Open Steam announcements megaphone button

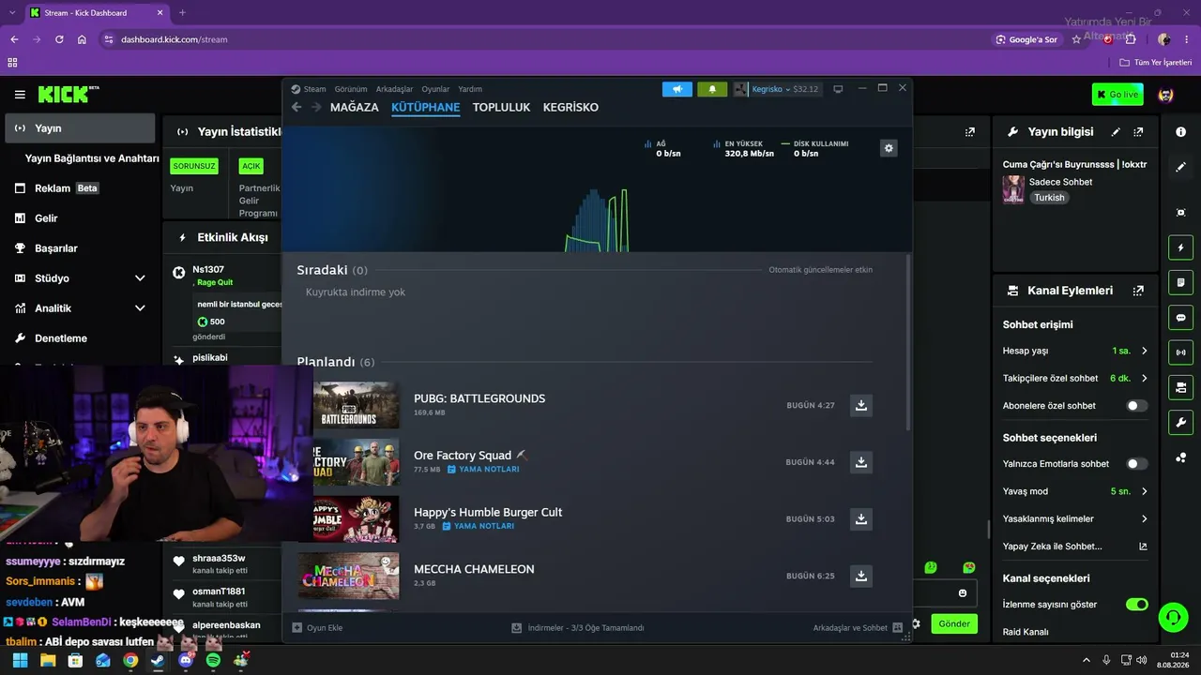coord(677,89)
